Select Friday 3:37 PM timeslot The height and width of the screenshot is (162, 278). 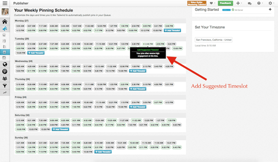point(158,102)
